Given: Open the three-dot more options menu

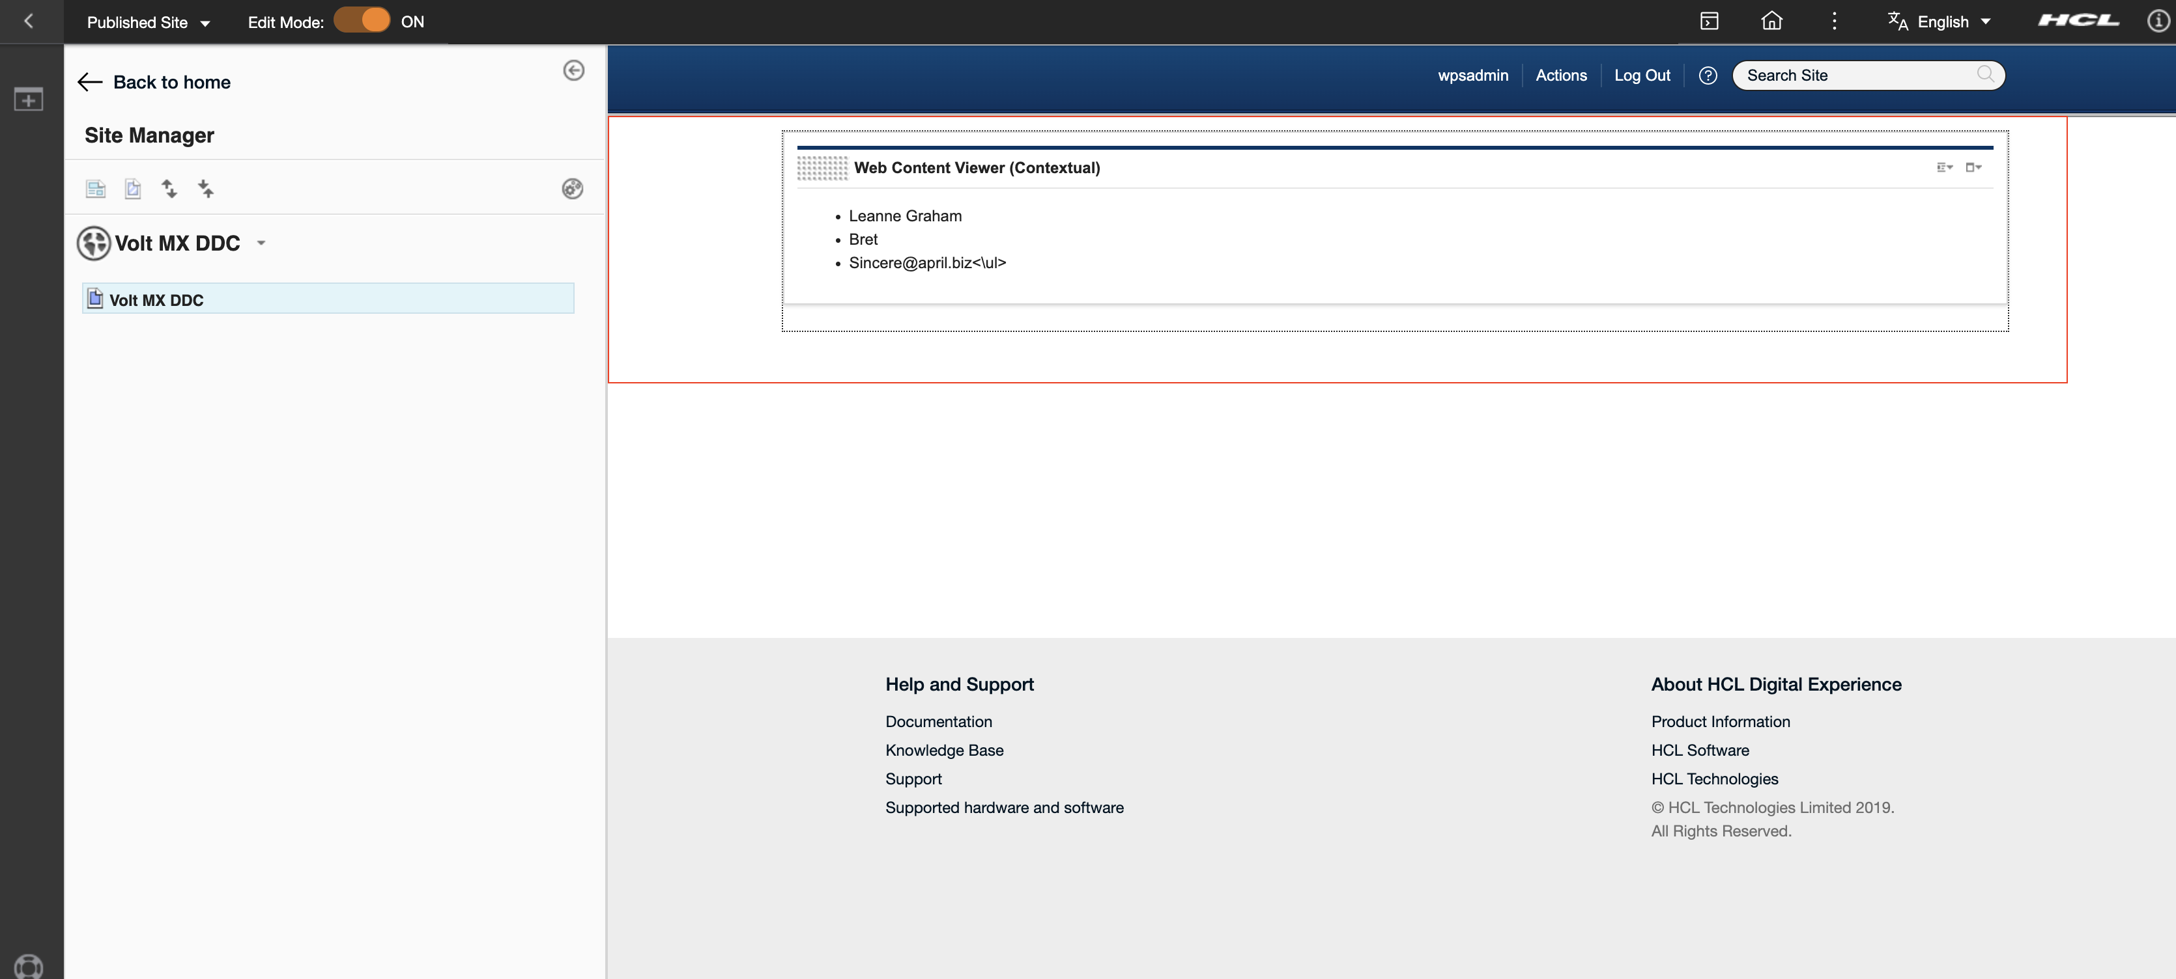Looking at the screenshot, I should point(1834,21).
